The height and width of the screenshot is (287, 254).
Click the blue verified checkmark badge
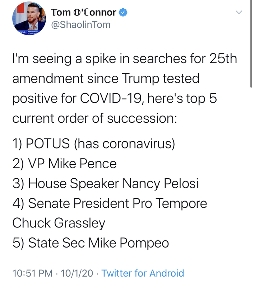(x=123, y=13)
